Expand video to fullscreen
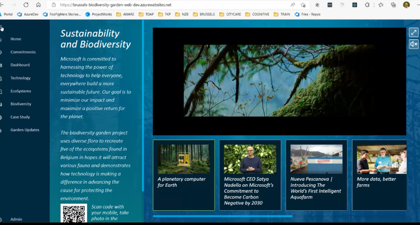420x225 pixels. point(414,32)
